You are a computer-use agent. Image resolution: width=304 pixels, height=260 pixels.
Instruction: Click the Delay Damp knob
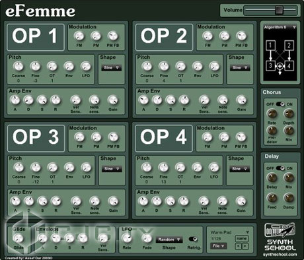coord(289,198)
